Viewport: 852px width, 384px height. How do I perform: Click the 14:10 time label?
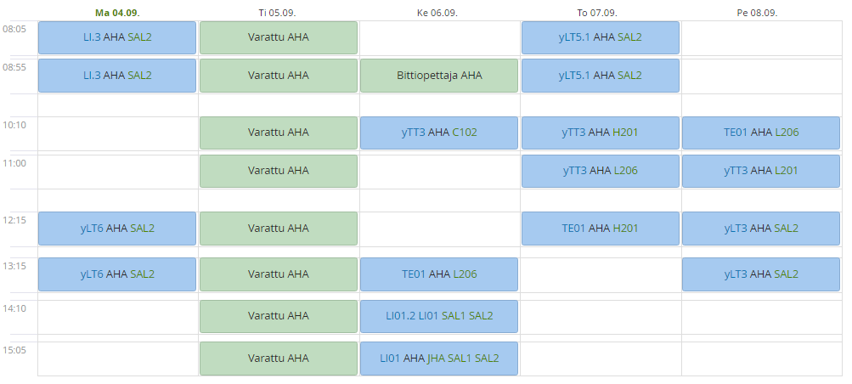(14, 308)
